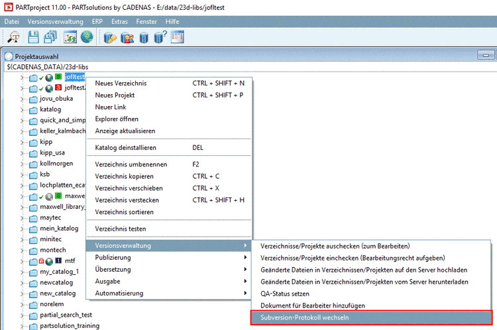Viewport: 497px width, 330px height.
Task: Expand the newcatalog tree node
Action: tap(22, 283)
